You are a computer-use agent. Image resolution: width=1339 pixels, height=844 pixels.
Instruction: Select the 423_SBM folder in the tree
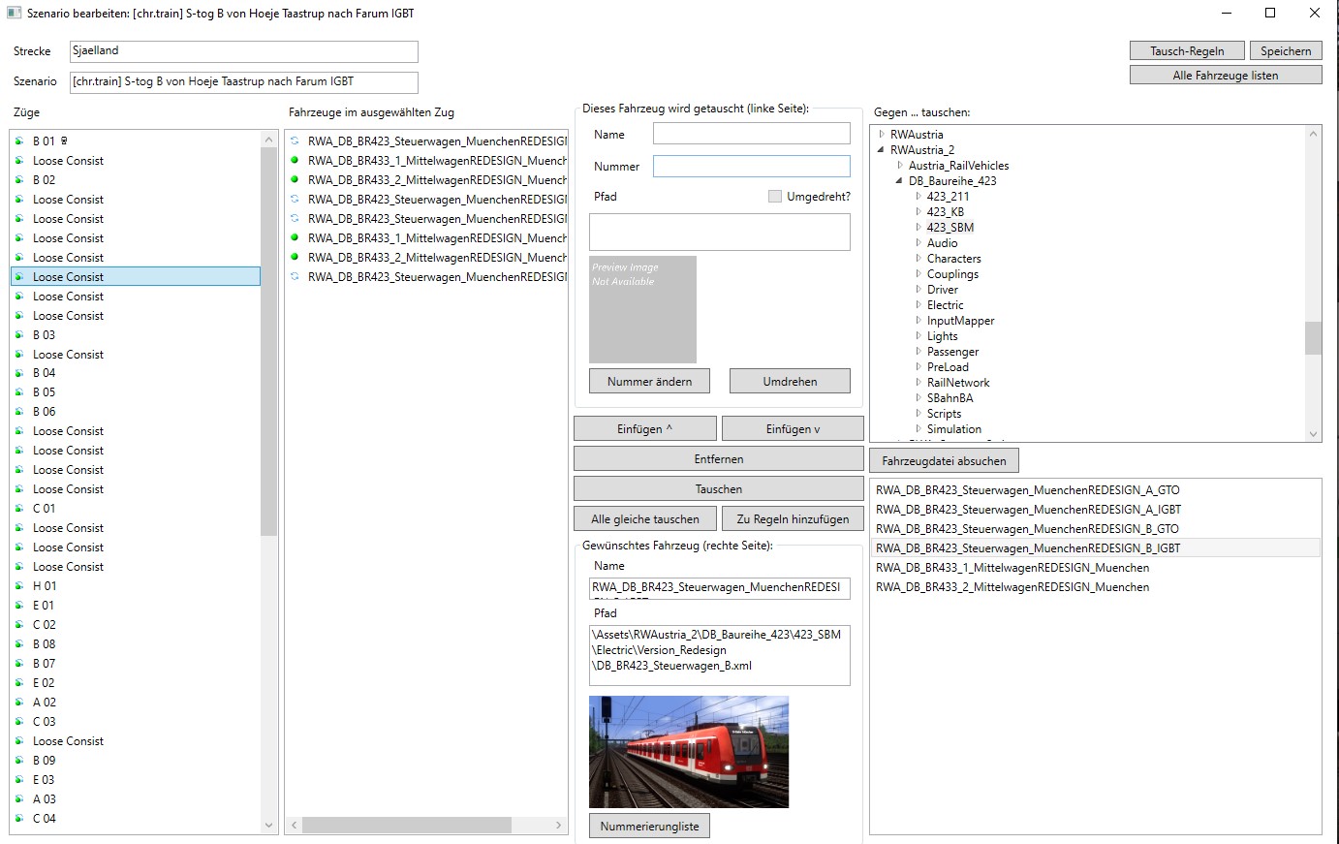(x=950, y=228)
